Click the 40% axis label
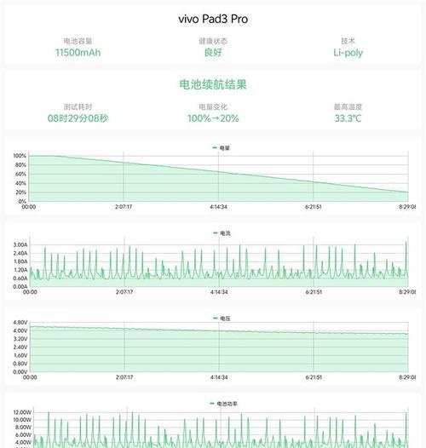Image resolution: width=426 pixels, height=448 pixels. [x=20, y=183]
